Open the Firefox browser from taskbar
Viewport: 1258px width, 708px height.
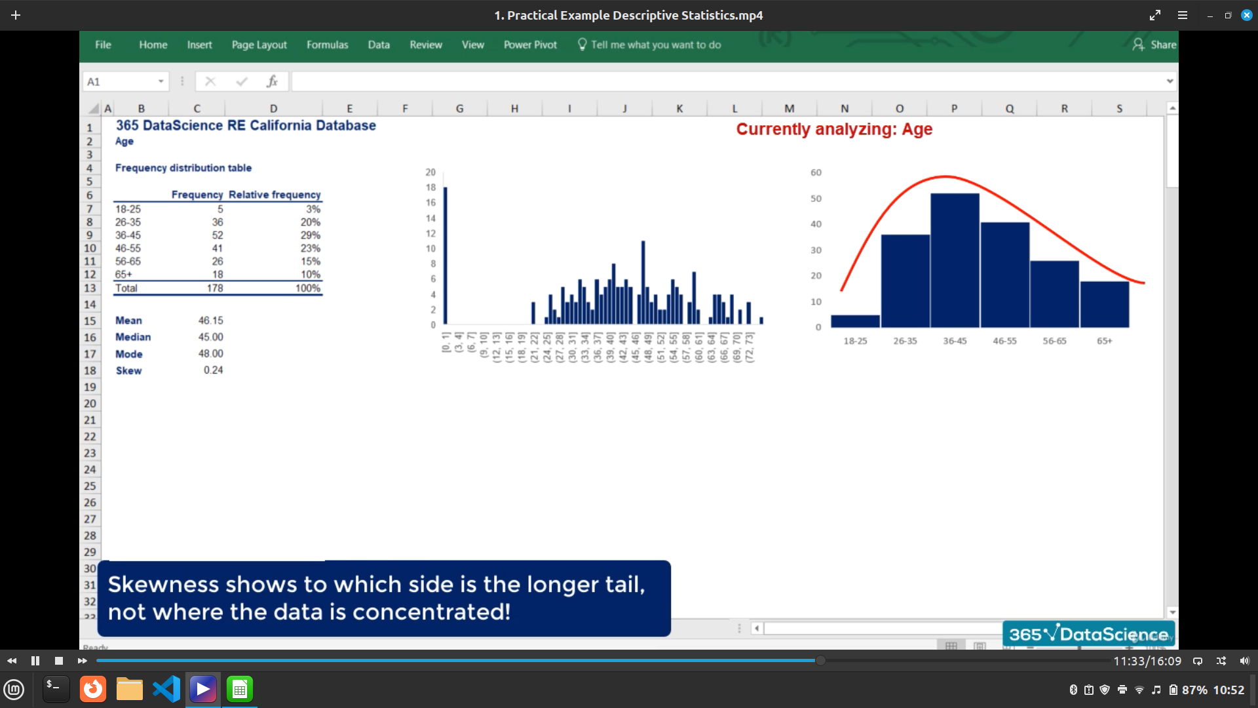coord(93,689)
